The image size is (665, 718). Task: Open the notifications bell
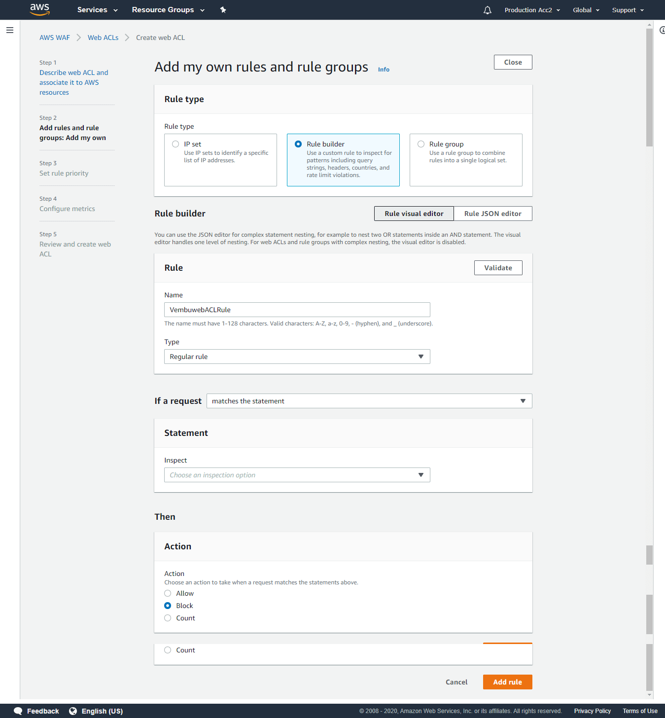click(x=487, y=10)
